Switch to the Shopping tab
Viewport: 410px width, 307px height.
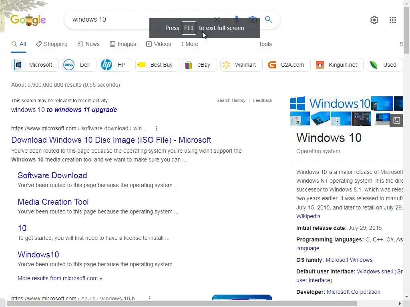tap(52, 44)
